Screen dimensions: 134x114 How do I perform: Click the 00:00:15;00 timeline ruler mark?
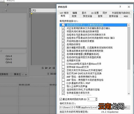(x=24, y=85)
